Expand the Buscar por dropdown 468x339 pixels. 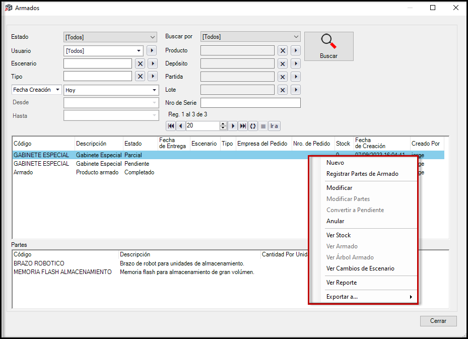click(x=296, y=37)
